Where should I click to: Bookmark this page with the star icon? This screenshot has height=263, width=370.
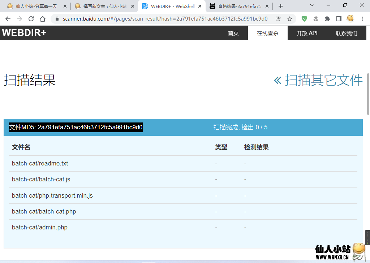click(290, 19)
